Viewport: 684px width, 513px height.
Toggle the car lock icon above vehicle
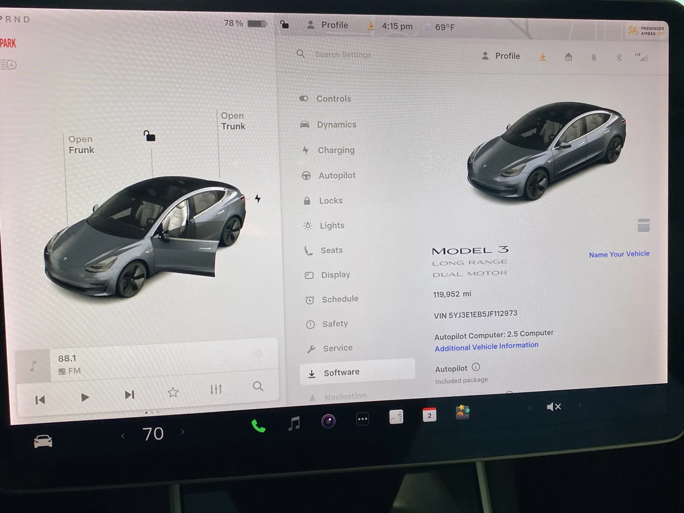(149, 136)
